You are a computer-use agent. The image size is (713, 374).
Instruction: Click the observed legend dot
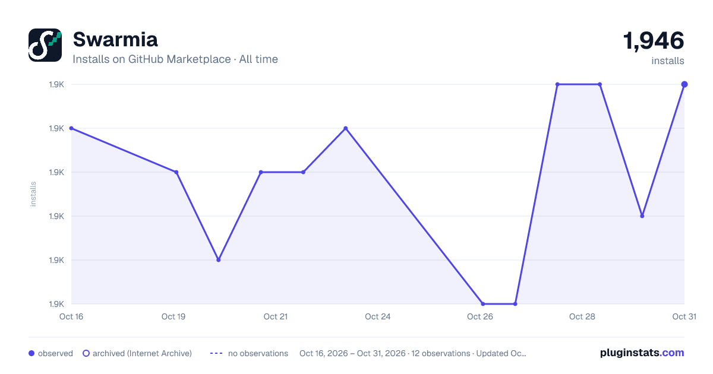31,353
